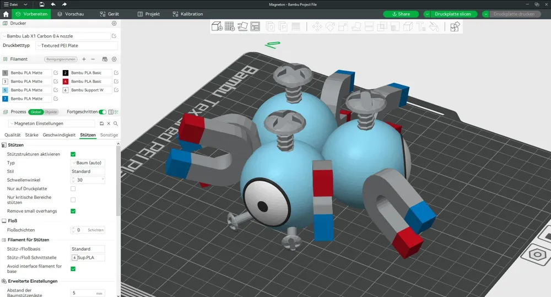Viewport: 551px width, 297px height.
Task: Select the Rotate tool icon
Action: click(x=330, y=26)
